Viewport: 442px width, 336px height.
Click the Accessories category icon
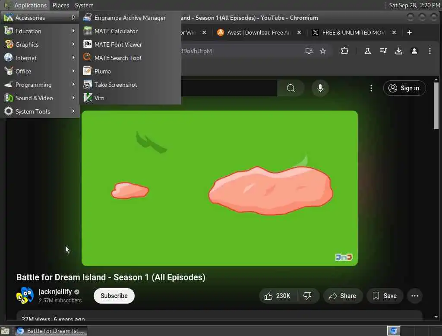pyautogui.click(x=9, y=18)
